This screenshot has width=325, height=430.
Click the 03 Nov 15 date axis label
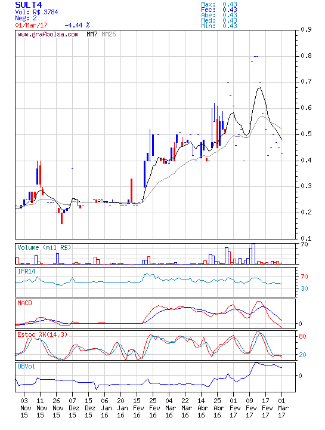click(x=24, y=408)
